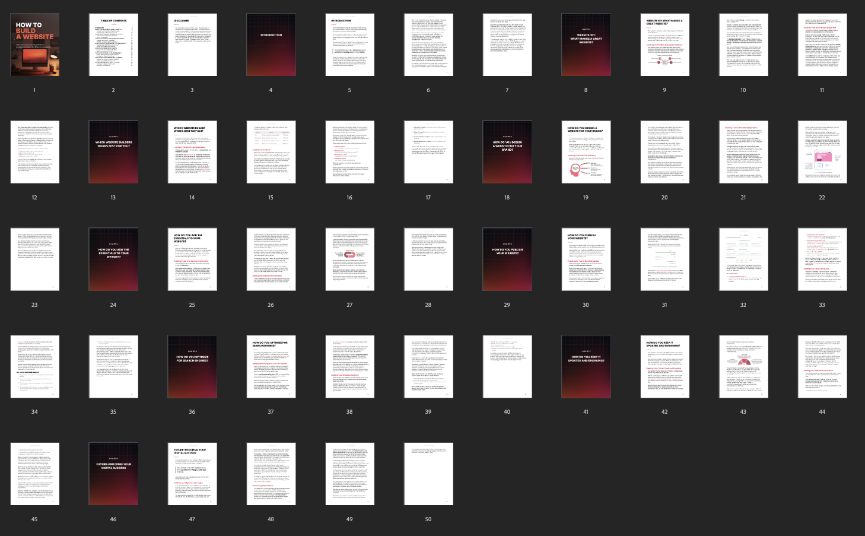Open page 27 with the red infinity diagram
Image resolution: width=865 pixels, height=536 pixels.
(349, 259)
